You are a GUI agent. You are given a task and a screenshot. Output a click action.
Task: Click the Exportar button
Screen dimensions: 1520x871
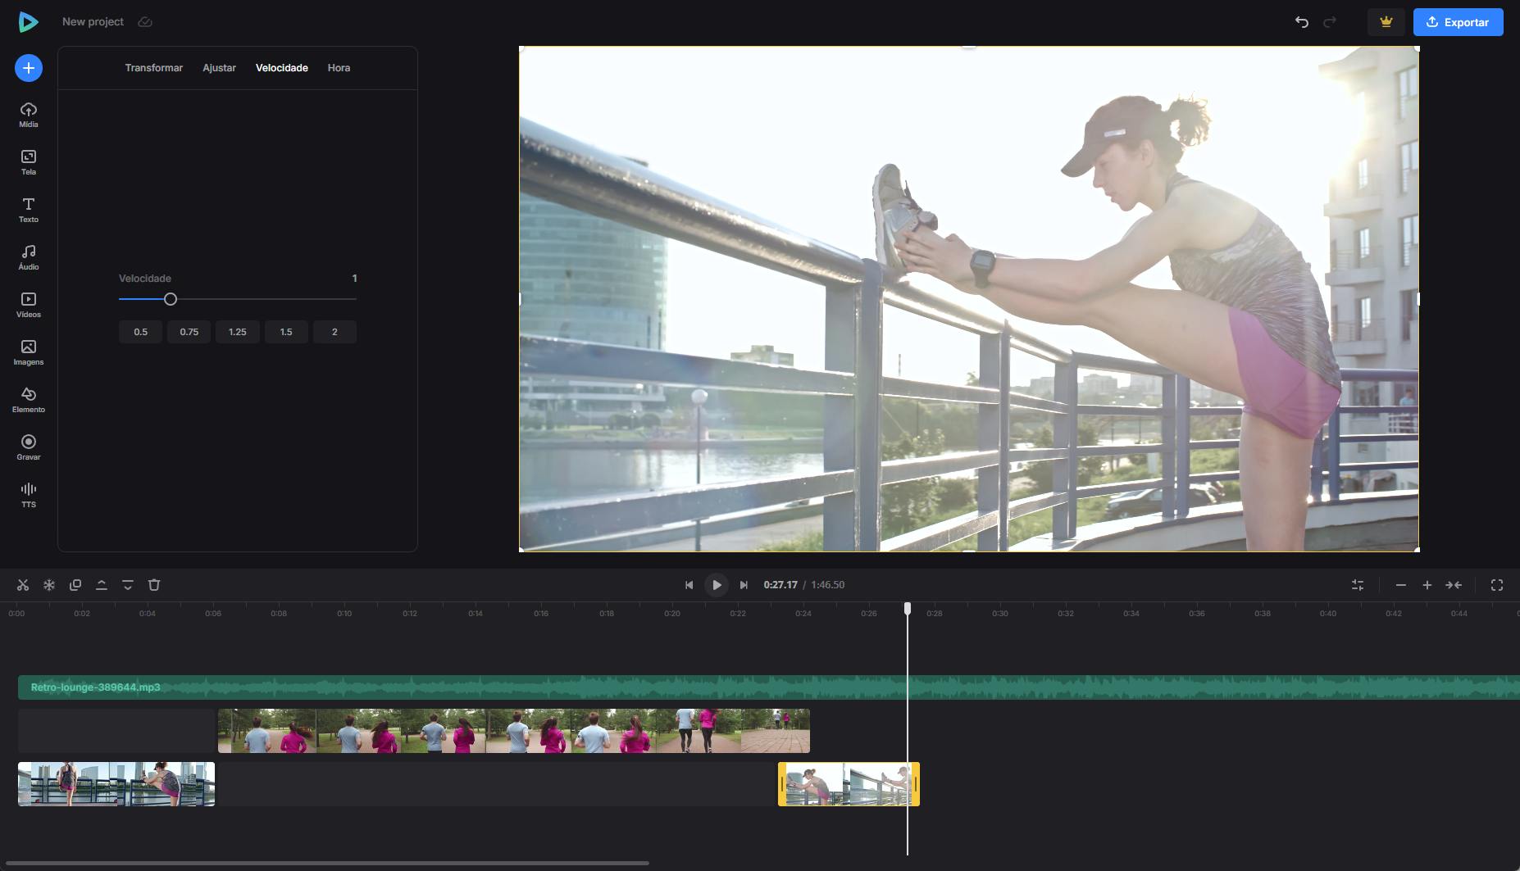click(x=1458, y=22)
